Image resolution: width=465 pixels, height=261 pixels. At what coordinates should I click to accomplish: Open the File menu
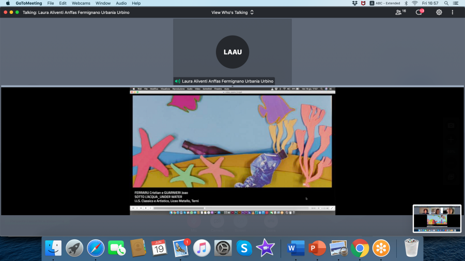pyautogui.click(x=51, y=3)
